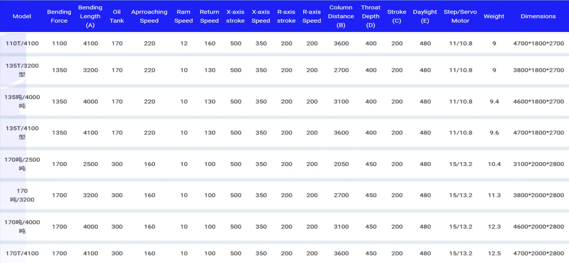Click the Aprroaching Speed column header
Viewport: 569px width, 263px height.
(149, 16)
